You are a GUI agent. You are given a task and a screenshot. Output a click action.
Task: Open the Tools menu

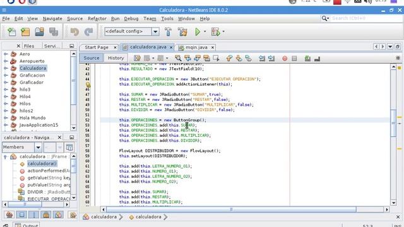pyautogui.click(x=167, y=18)
